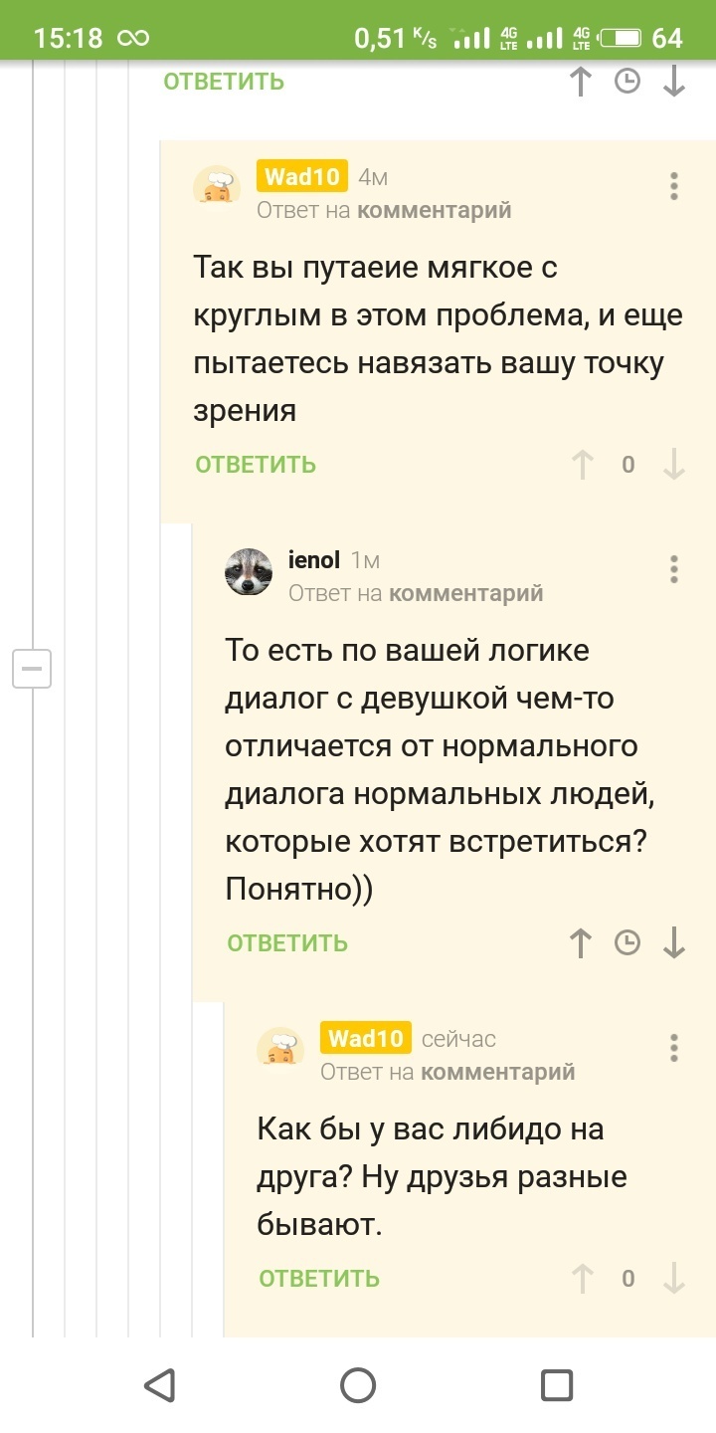Upvote ienol's comment about dialog logic
The height and width of the screenshot is (1433, 716).
[582, 942]
